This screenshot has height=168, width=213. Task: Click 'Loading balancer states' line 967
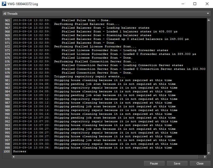tap(81, 28)
